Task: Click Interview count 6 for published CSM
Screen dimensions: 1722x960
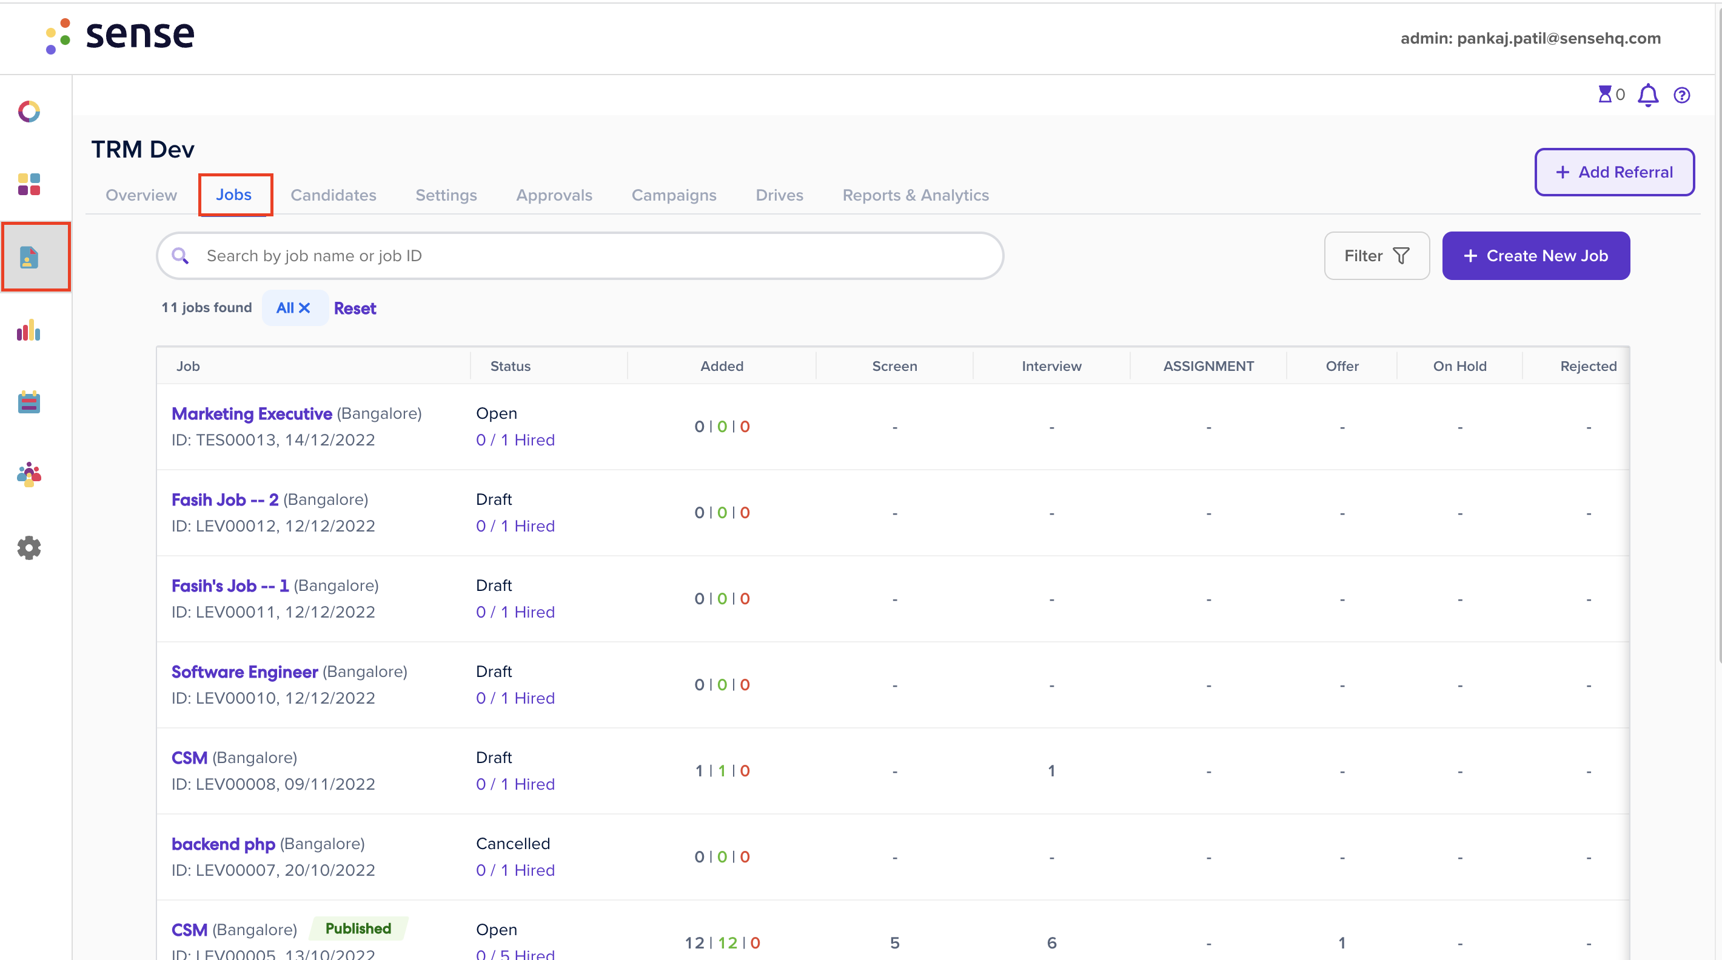Action: (1051, 943)
